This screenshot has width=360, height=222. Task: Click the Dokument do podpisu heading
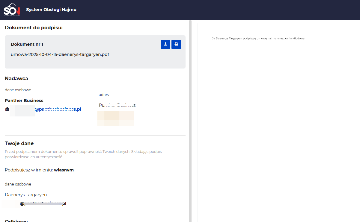point(34,28)
